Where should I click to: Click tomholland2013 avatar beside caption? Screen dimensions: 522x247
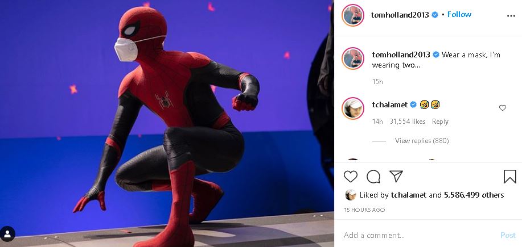tap(353, 58)
